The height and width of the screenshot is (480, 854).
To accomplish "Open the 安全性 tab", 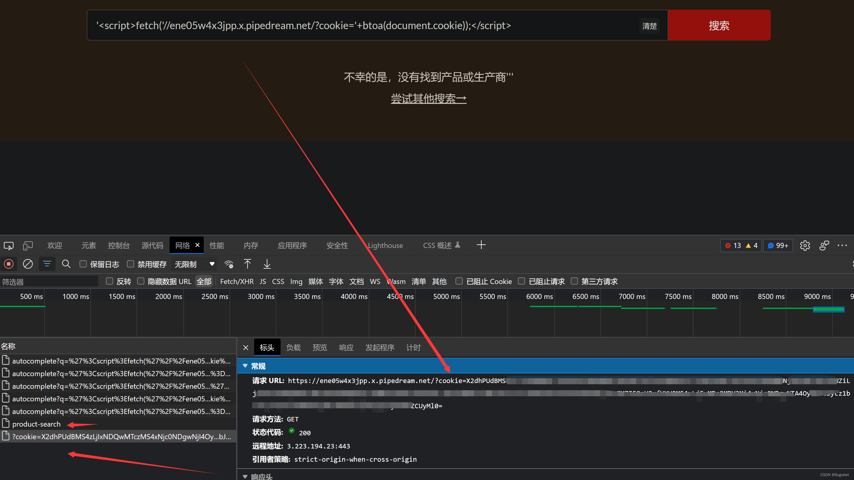I will click(x=337, y=246).
